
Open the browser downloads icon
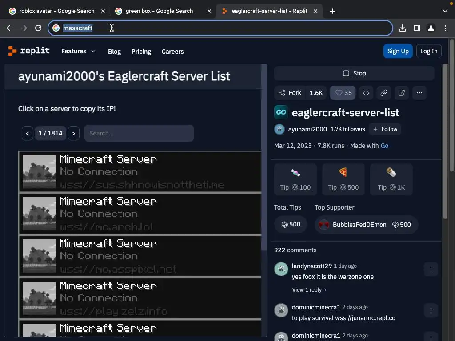coord(402,28)
